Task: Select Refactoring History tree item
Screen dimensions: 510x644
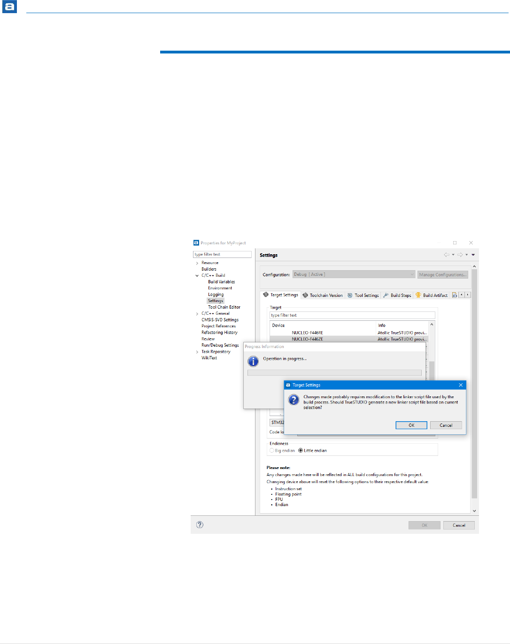Action: coord(219,333)
